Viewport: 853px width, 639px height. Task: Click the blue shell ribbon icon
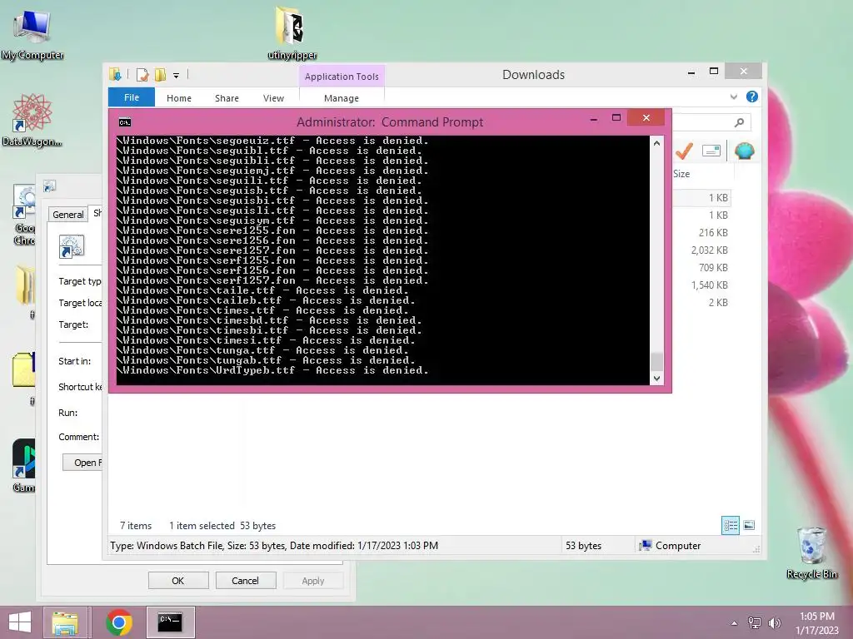point(744,151)
